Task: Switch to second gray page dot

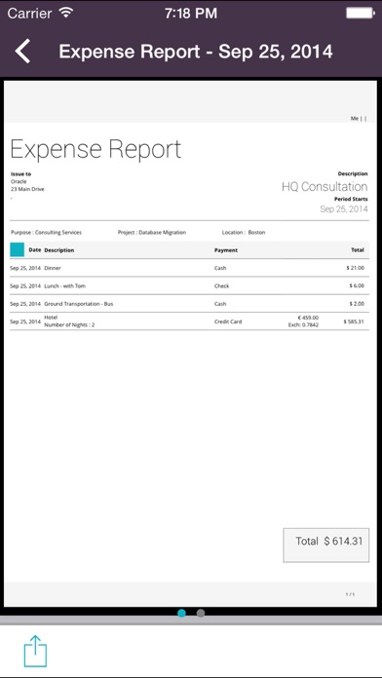Action: pyautogui.click(x=201, y=613)
